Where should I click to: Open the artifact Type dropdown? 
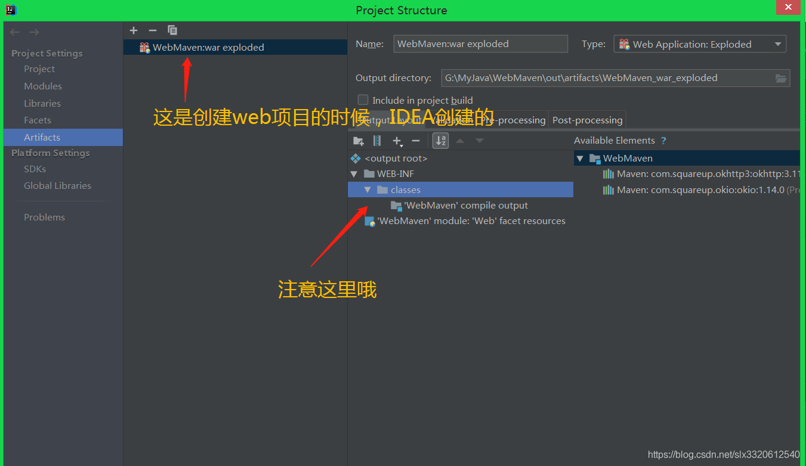(x=700, y=44)
